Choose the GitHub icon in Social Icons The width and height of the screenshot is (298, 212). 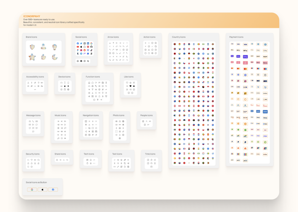point(91,47)
